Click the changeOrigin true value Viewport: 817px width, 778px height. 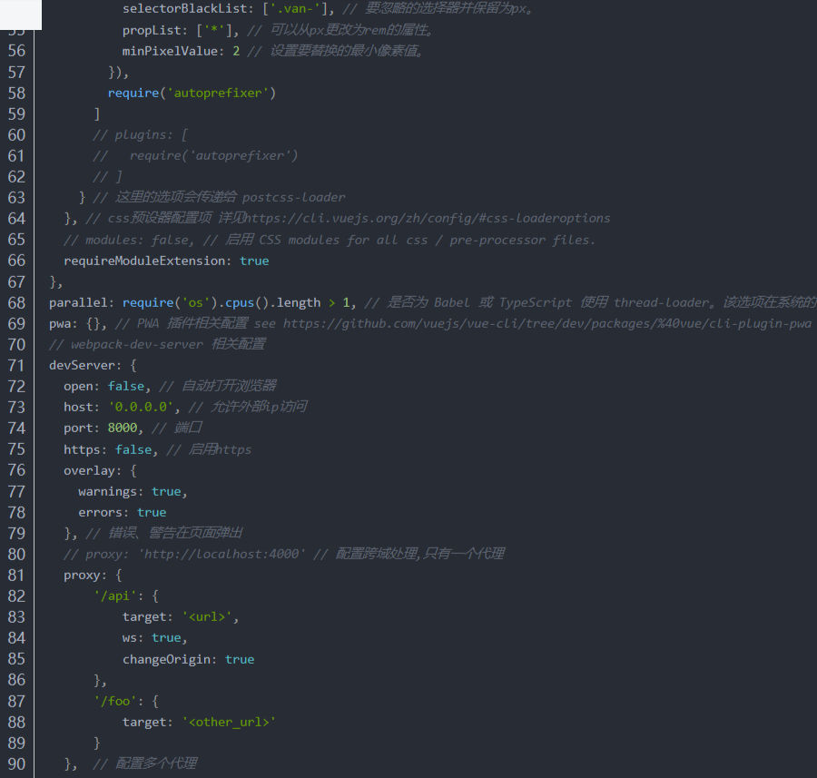[x=240, y=659]
